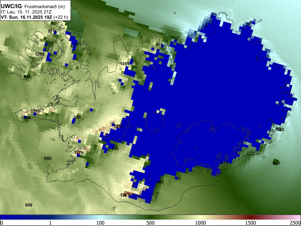Click the 899 value label
The width and height of the screenshot is (301, 226).
pos(29,205)
